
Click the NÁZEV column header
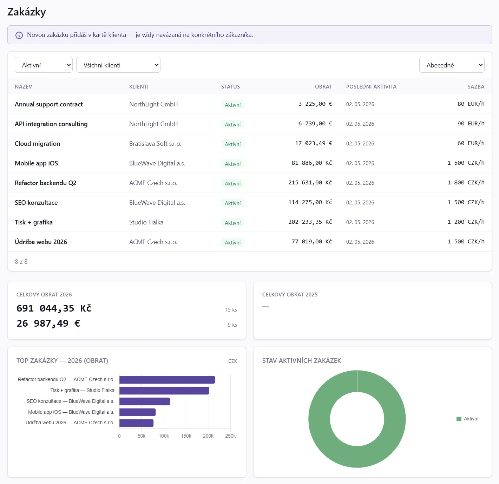pos(24,87)
